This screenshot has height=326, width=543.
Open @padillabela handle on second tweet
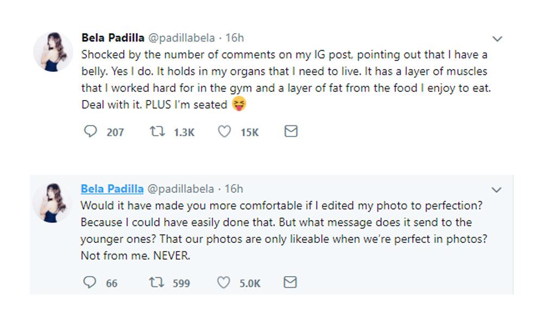[181, 189]
